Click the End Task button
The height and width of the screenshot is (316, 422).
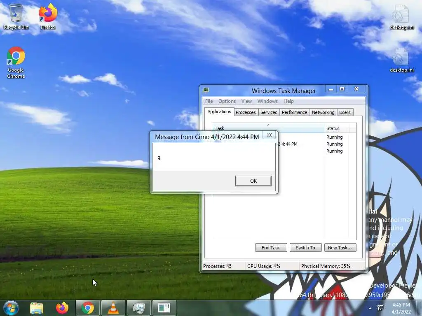tap(271, 247)
